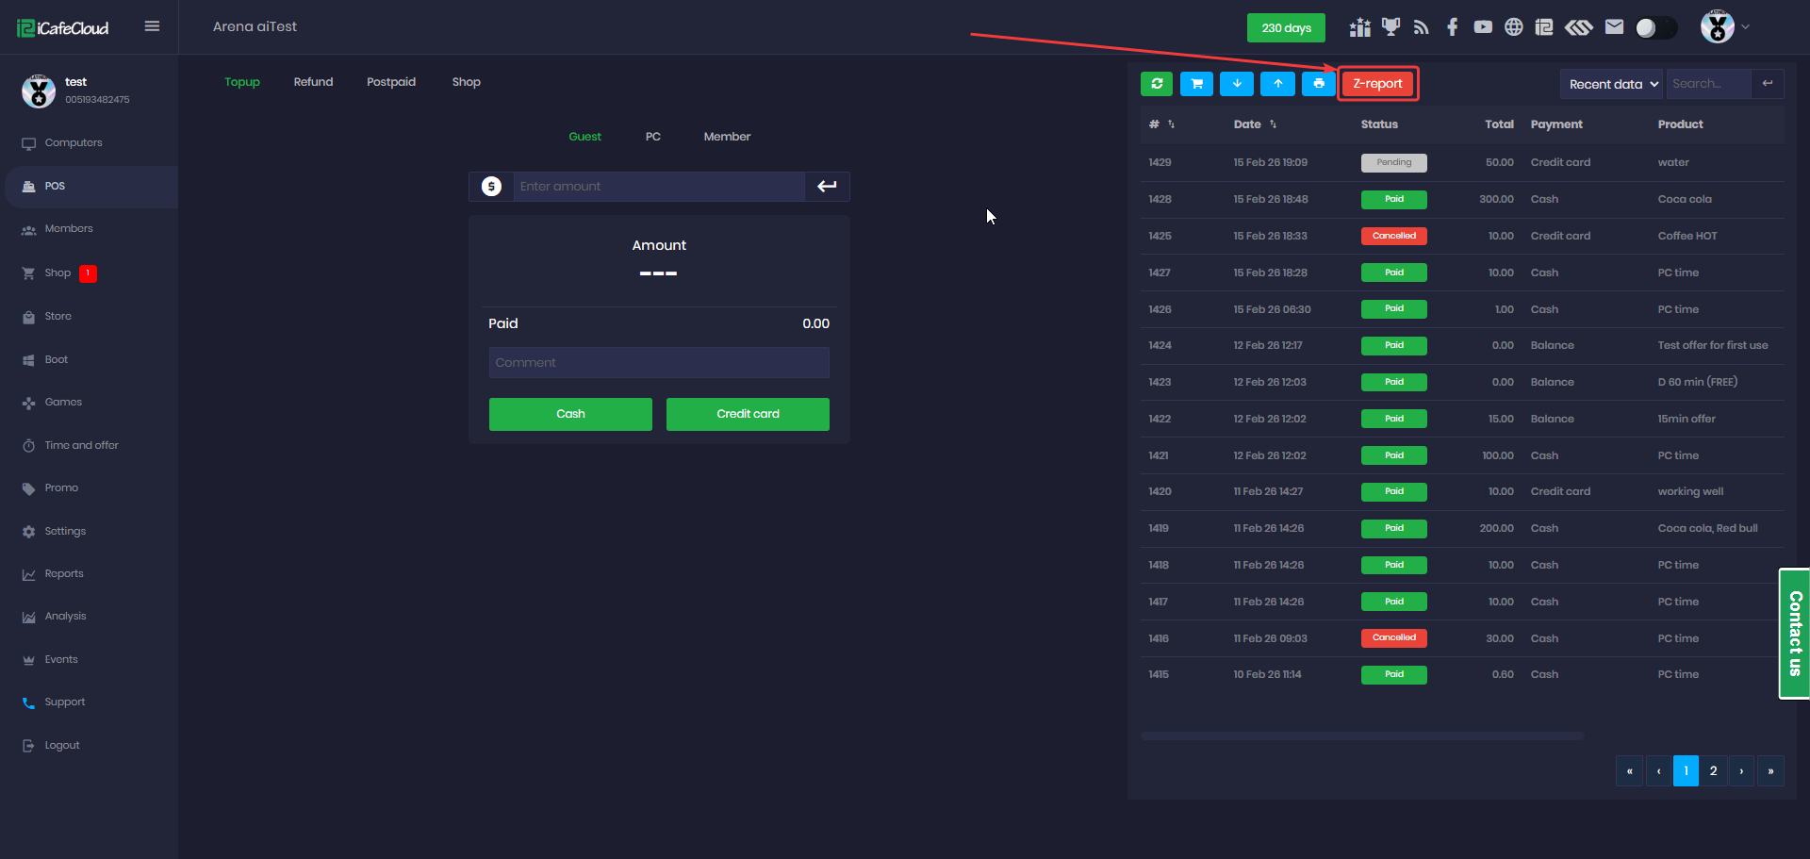Toggle the hamburger sidebar menu

point(152,26)
